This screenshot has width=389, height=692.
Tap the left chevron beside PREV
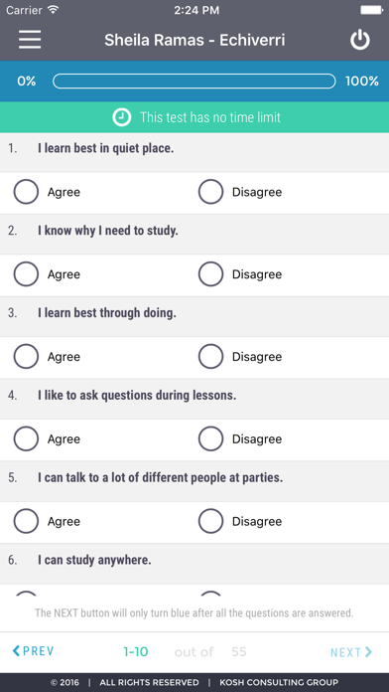click(x=16, y=650)
